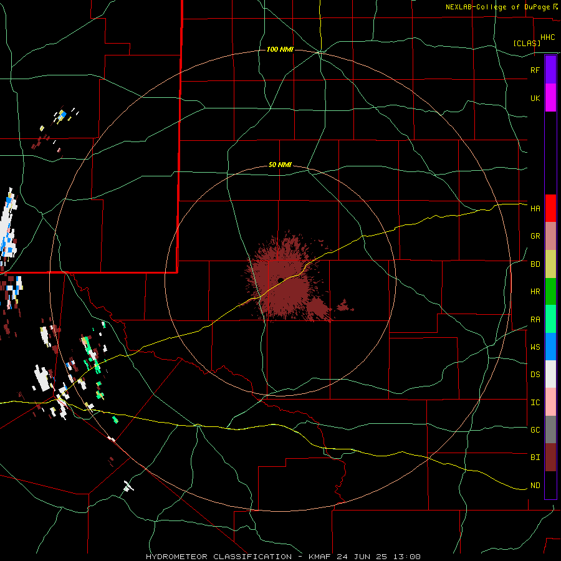Click the 'RA' legend label
561x561 pixels.
[535, 320]
